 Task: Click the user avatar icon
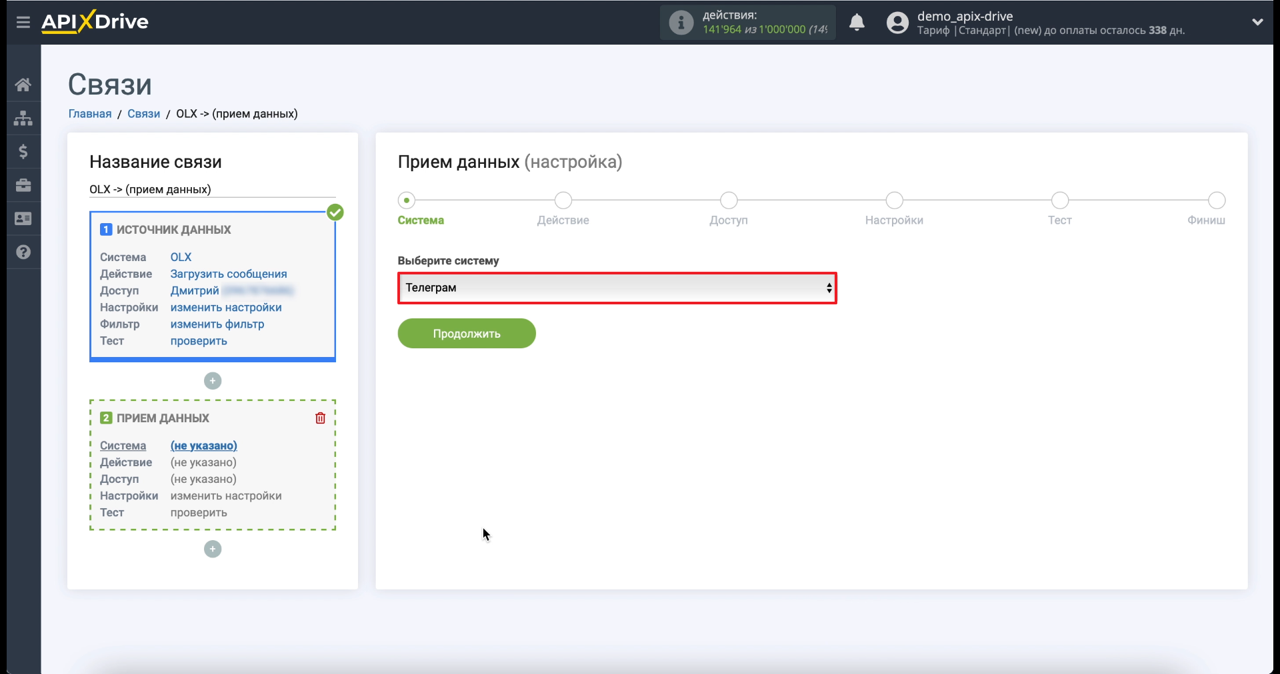point(897,23)
